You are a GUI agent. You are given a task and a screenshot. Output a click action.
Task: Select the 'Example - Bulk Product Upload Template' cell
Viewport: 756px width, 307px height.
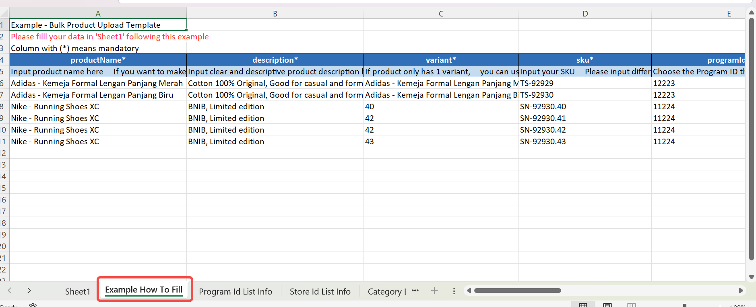(x=98, y=25)
